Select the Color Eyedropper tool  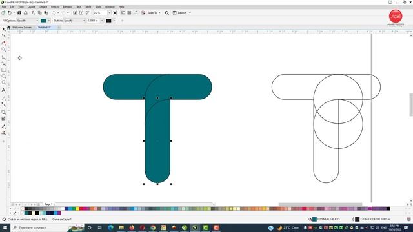click(3, 126)
